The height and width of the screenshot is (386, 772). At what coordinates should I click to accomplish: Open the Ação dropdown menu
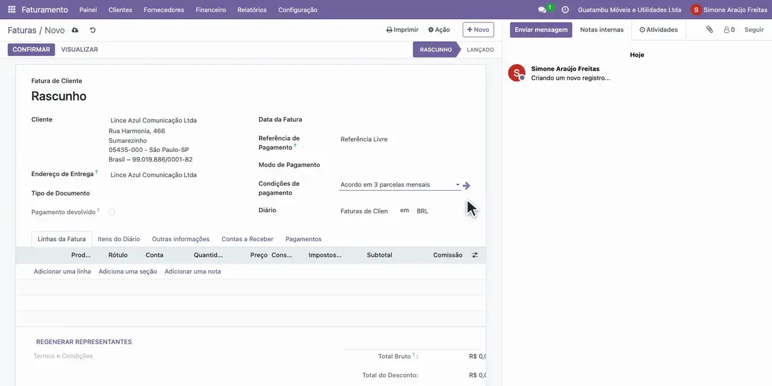[x=439, y=30]
